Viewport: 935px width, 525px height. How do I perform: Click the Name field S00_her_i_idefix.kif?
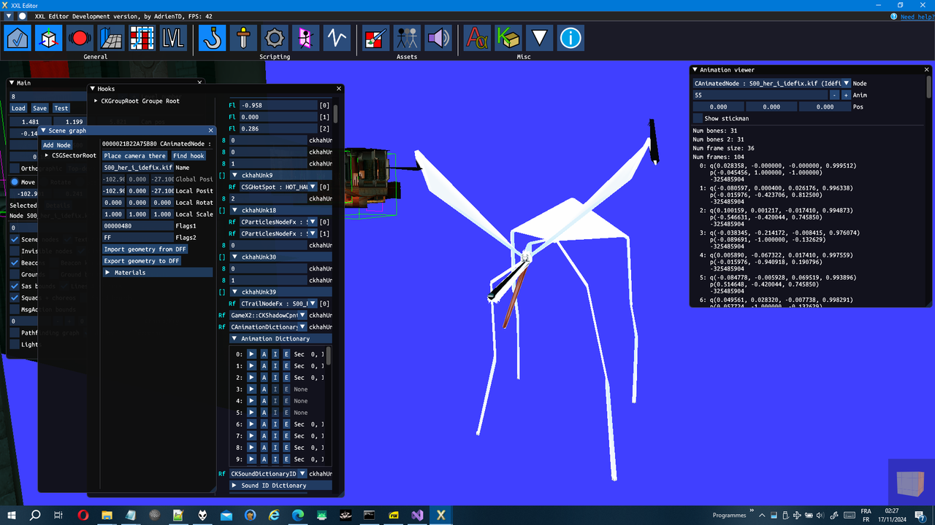click(137, 168)
